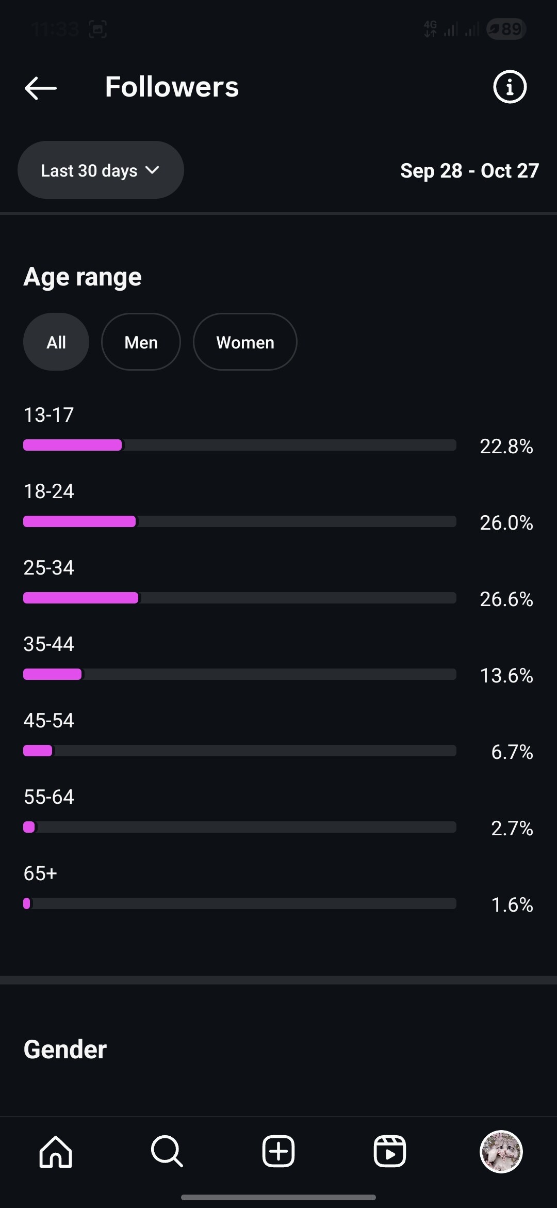Tap the Gender section heading
557x1208 pixels.
65,1050
